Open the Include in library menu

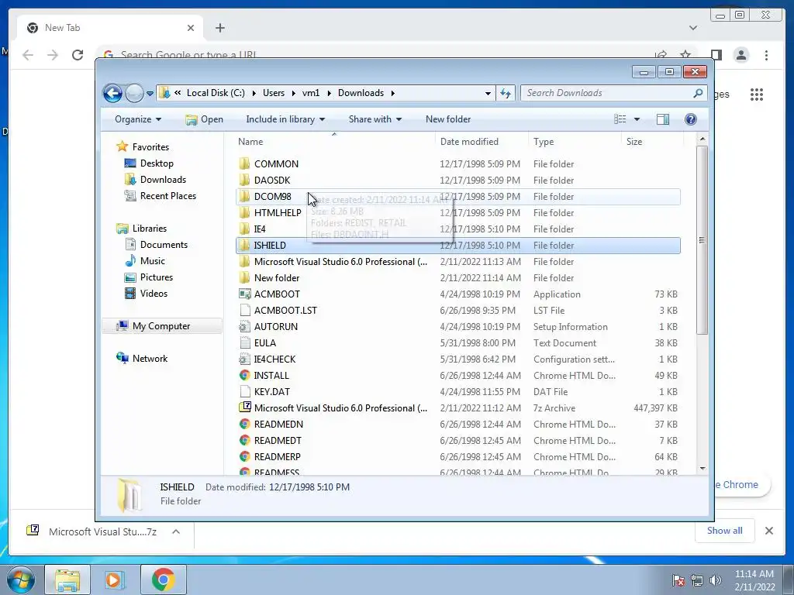[285, 119]
